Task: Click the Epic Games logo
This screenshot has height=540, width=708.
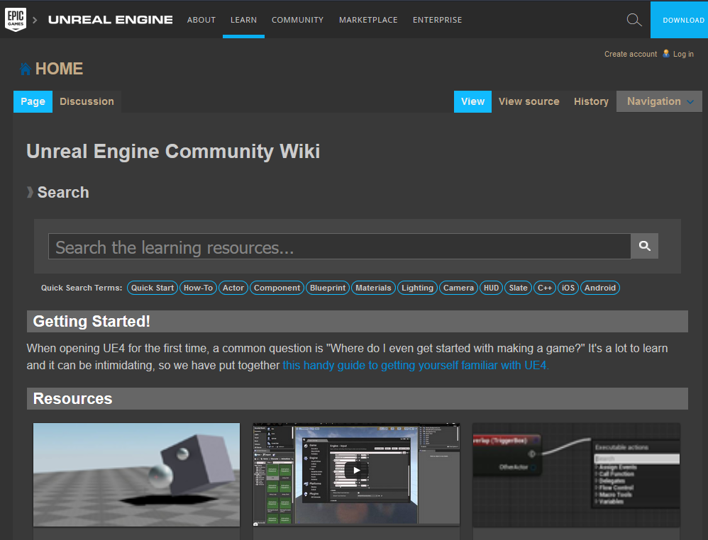Action: coord(16,19)
